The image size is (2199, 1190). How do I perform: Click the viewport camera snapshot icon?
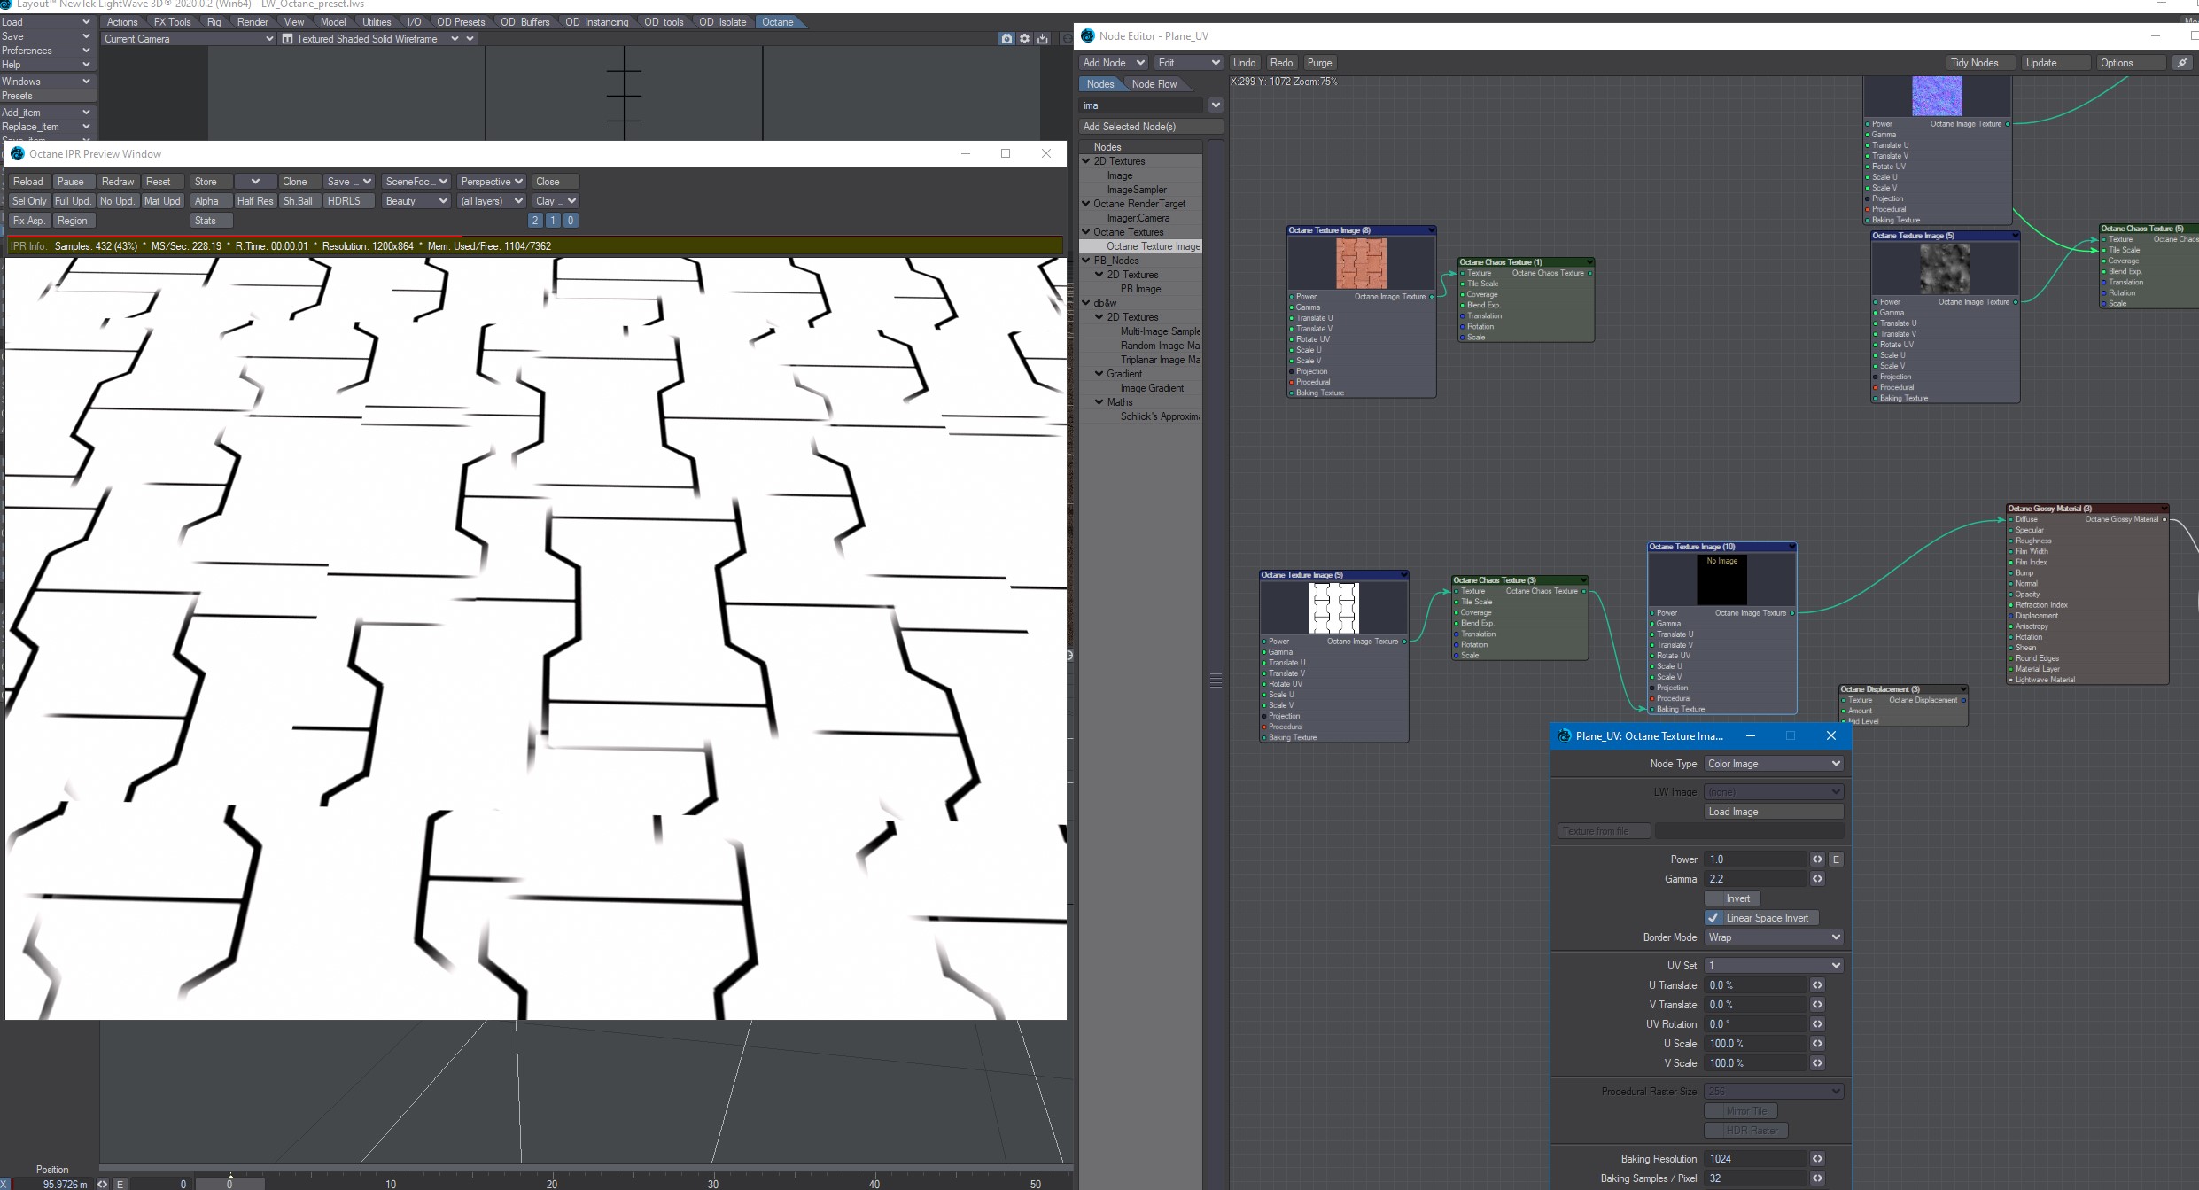(x=1006, y=39)
